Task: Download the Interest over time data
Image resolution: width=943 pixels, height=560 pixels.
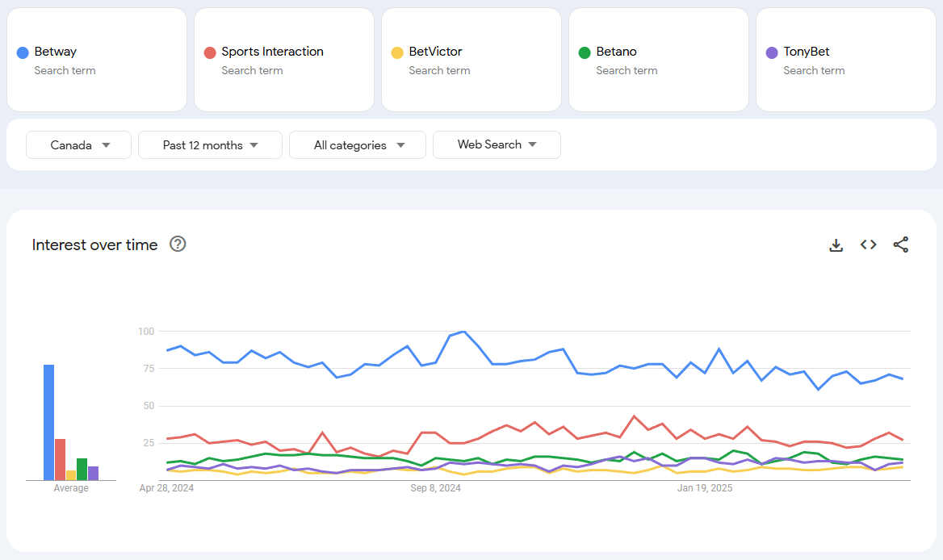Action: coord(836,244)
